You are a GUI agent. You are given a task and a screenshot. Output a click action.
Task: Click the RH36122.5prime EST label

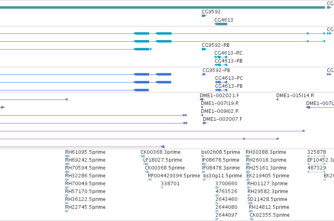85,200
